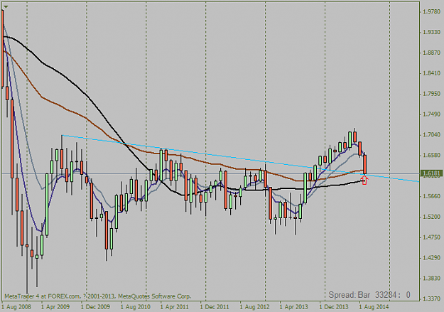Click the current price label 1.6181
This screenshot has height=312, width=444.
(431, 173)
